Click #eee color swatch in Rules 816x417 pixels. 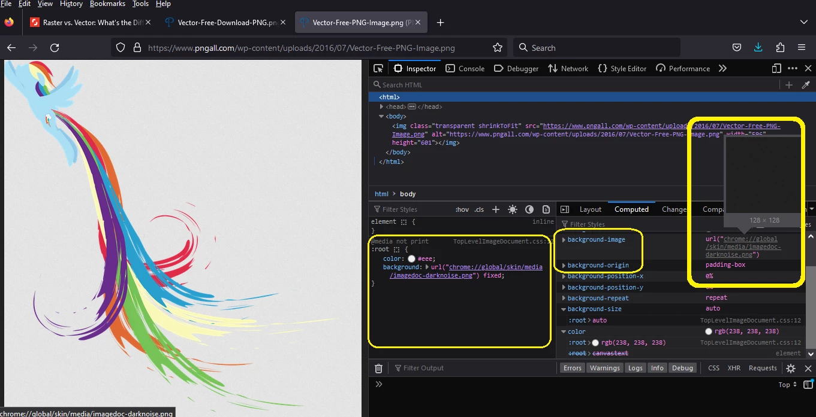[x=411, y=259]
